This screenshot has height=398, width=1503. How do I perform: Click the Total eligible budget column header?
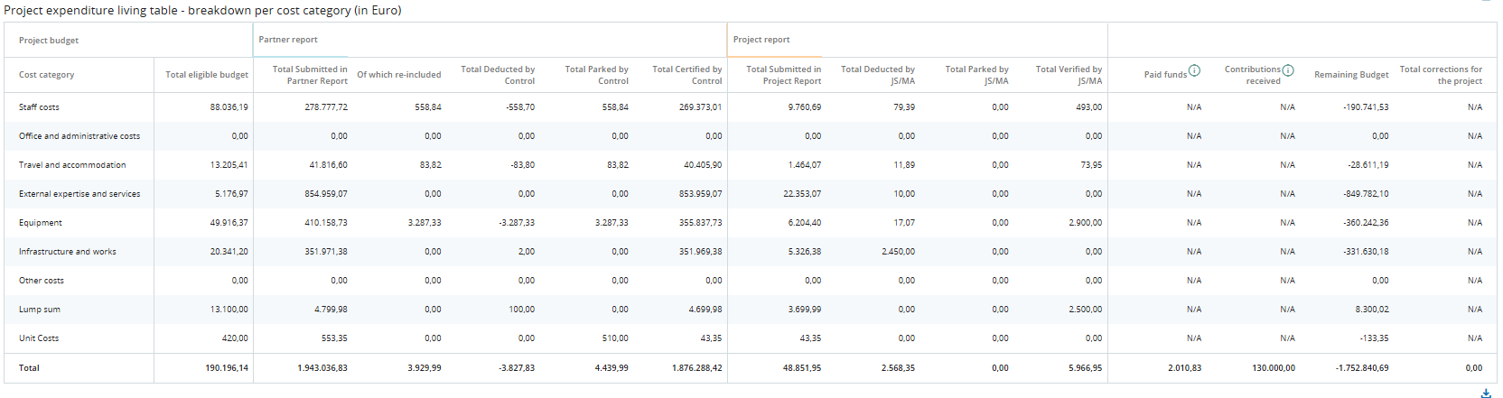(207, 75)
